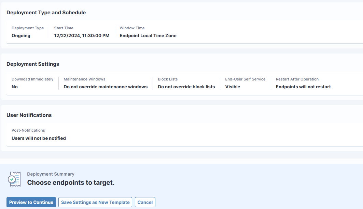Screen dimensions: 363x209
Task: Click the 'End-User Self Service' label
Action: (x=246, y=79)
